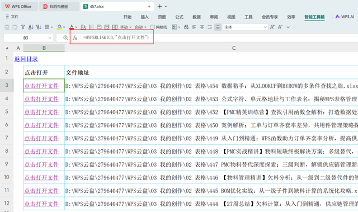358x212 pixels.
Task: Click the formula bar HYPERLINK text
Action: point(116,37)
